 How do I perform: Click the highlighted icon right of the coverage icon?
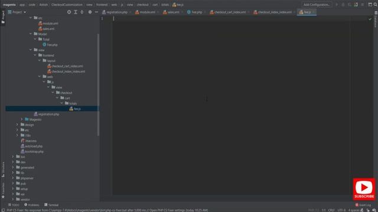pyautogui.click(x=356, y=5)
